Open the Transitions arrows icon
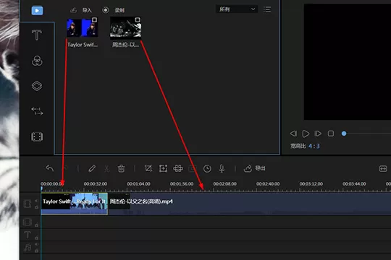This screenshot has width=391, height=260. click(37, 111)
